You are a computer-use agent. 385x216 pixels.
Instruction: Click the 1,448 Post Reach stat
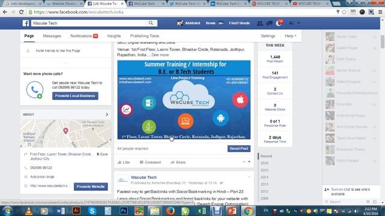[x=275, y=59]
